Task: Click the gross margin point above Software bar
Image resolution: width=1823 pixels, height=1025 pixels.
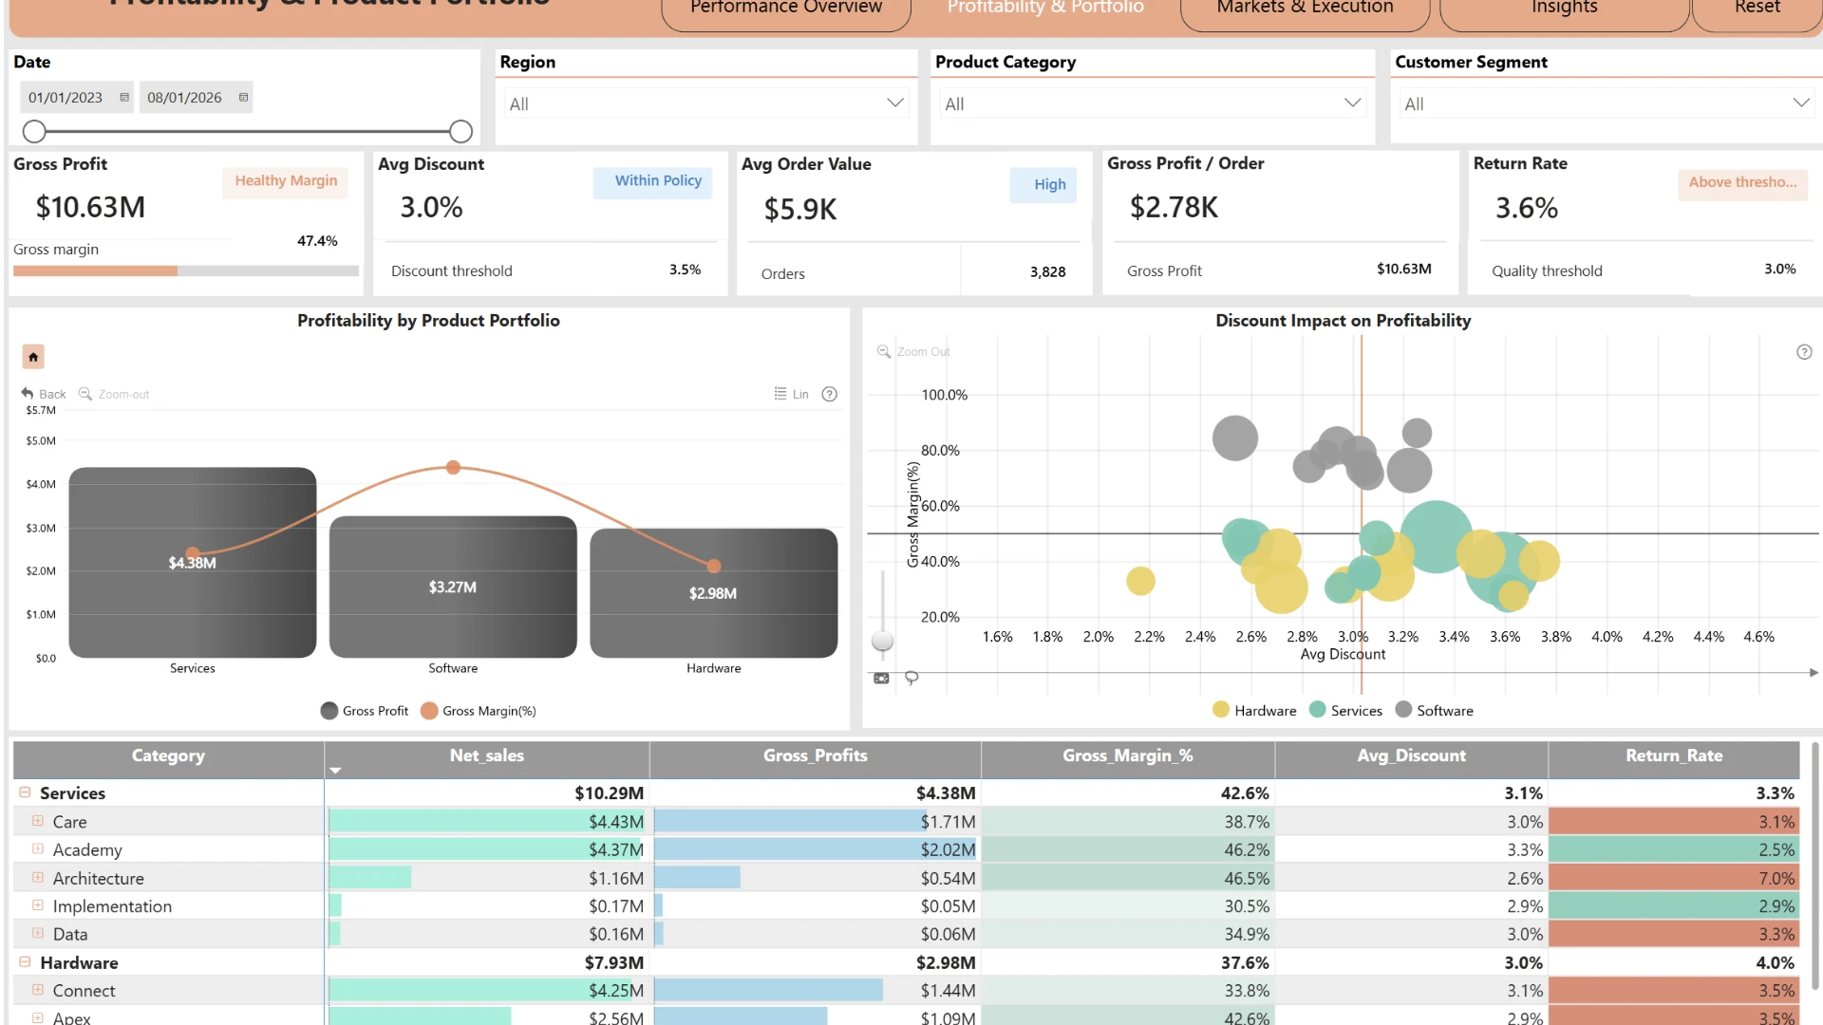Action: 454,467
